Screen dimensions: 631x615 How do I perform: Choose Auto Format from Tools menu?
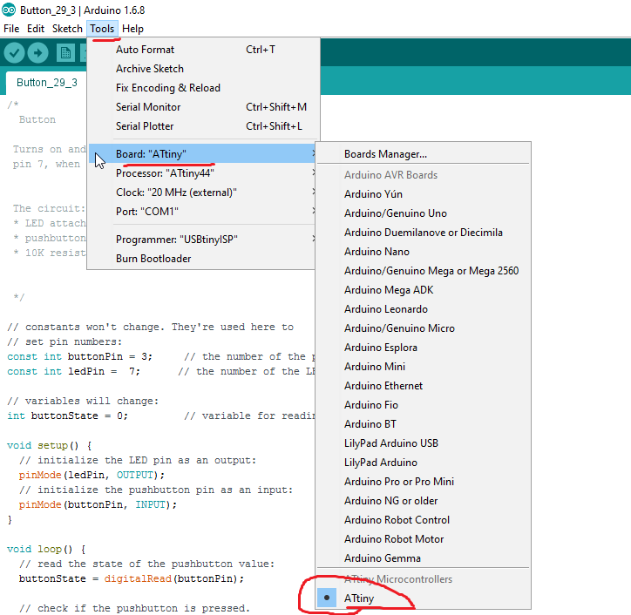pos(203,50)
